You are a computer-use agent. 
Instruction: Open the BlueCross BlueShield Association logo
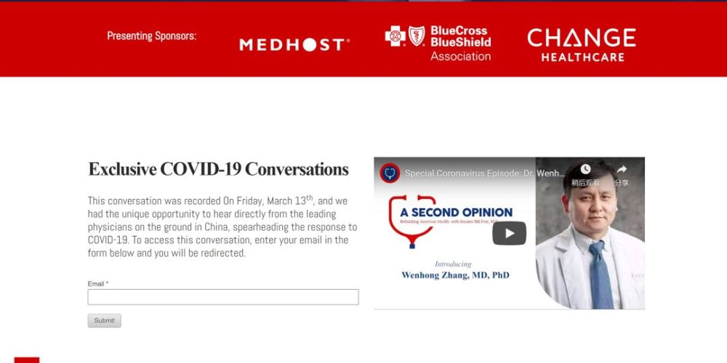click(438, 44)
